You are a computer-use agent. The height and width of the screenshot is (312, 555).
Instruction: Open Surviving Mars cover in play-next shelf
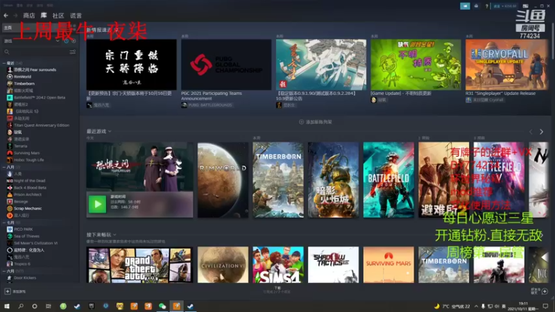[388, 265]
